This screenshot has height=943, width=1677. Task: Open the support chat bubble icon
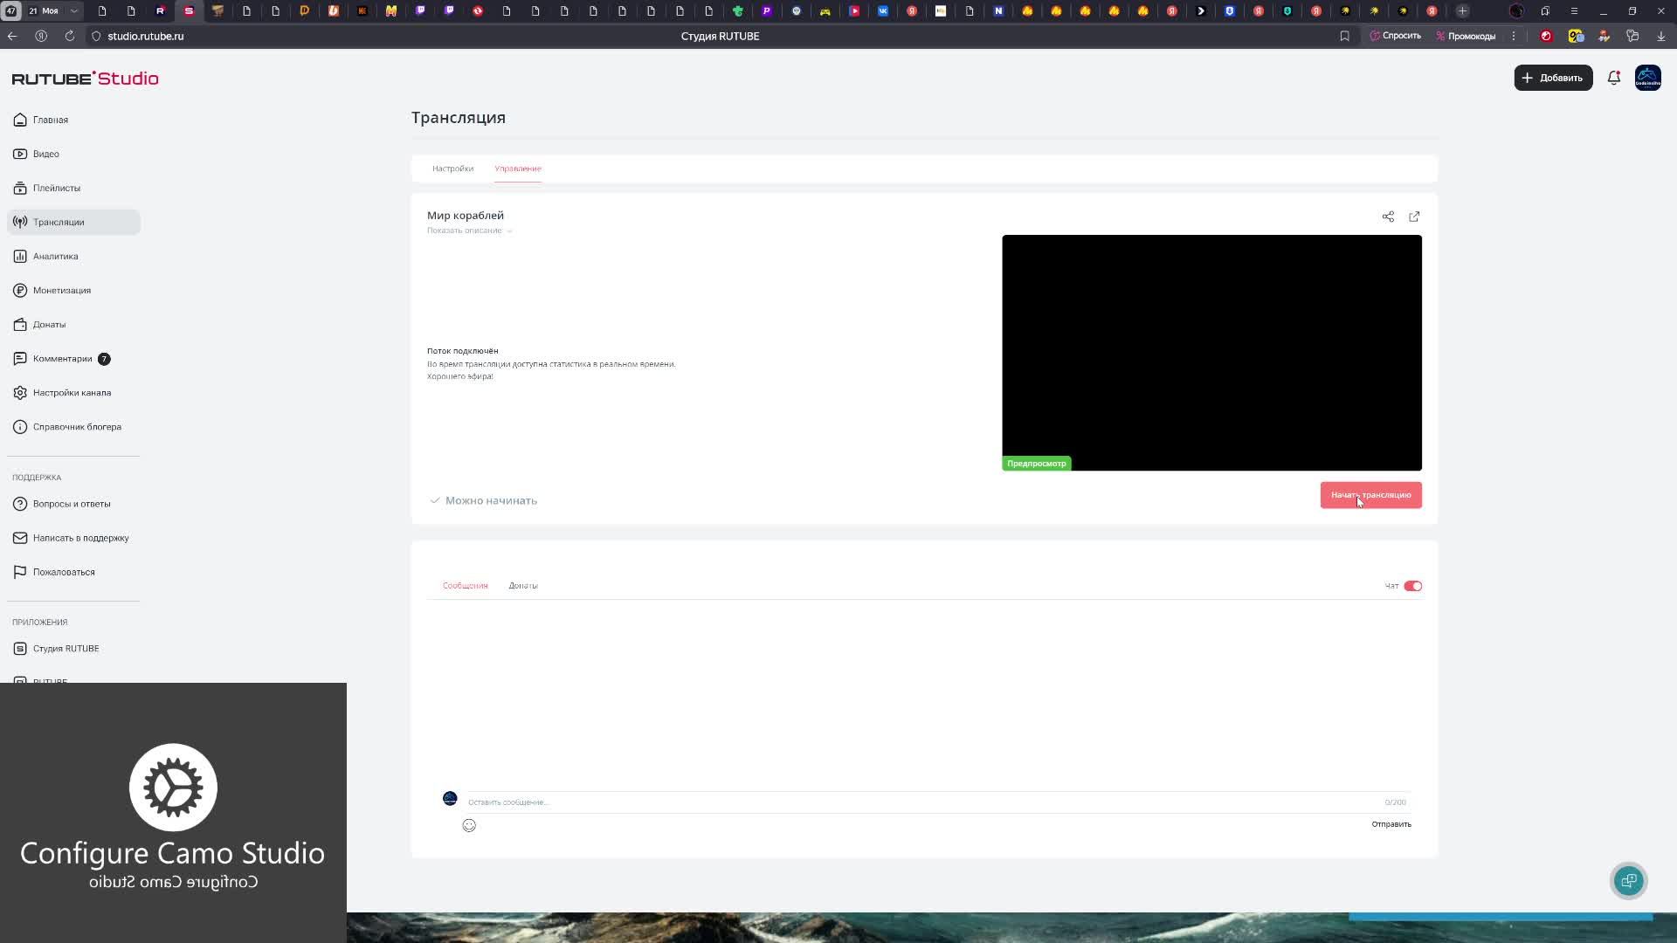[1629, 881]
